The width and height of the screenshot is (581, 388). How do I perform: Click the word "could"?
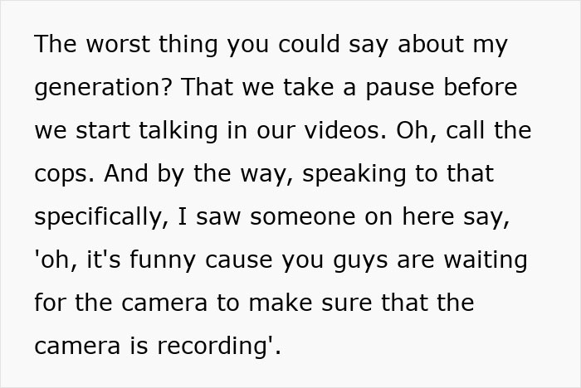click(x=309, y=44)
